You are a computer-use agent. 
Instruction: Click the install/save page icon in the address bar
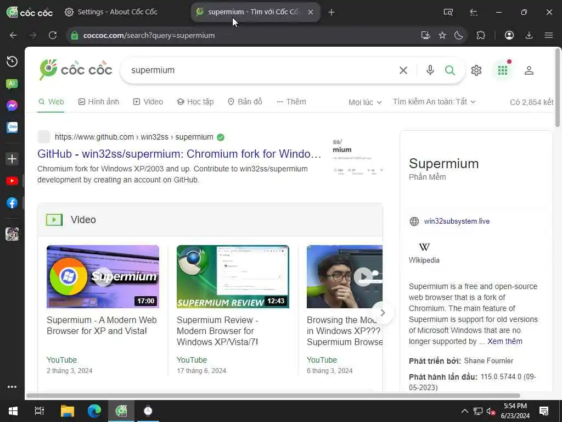click(425, 35)
